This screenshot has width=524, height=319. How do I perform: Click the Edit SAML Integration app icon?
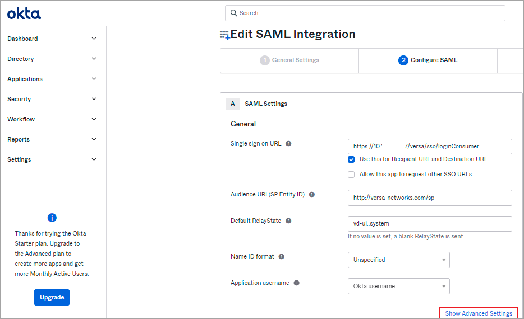224,35
